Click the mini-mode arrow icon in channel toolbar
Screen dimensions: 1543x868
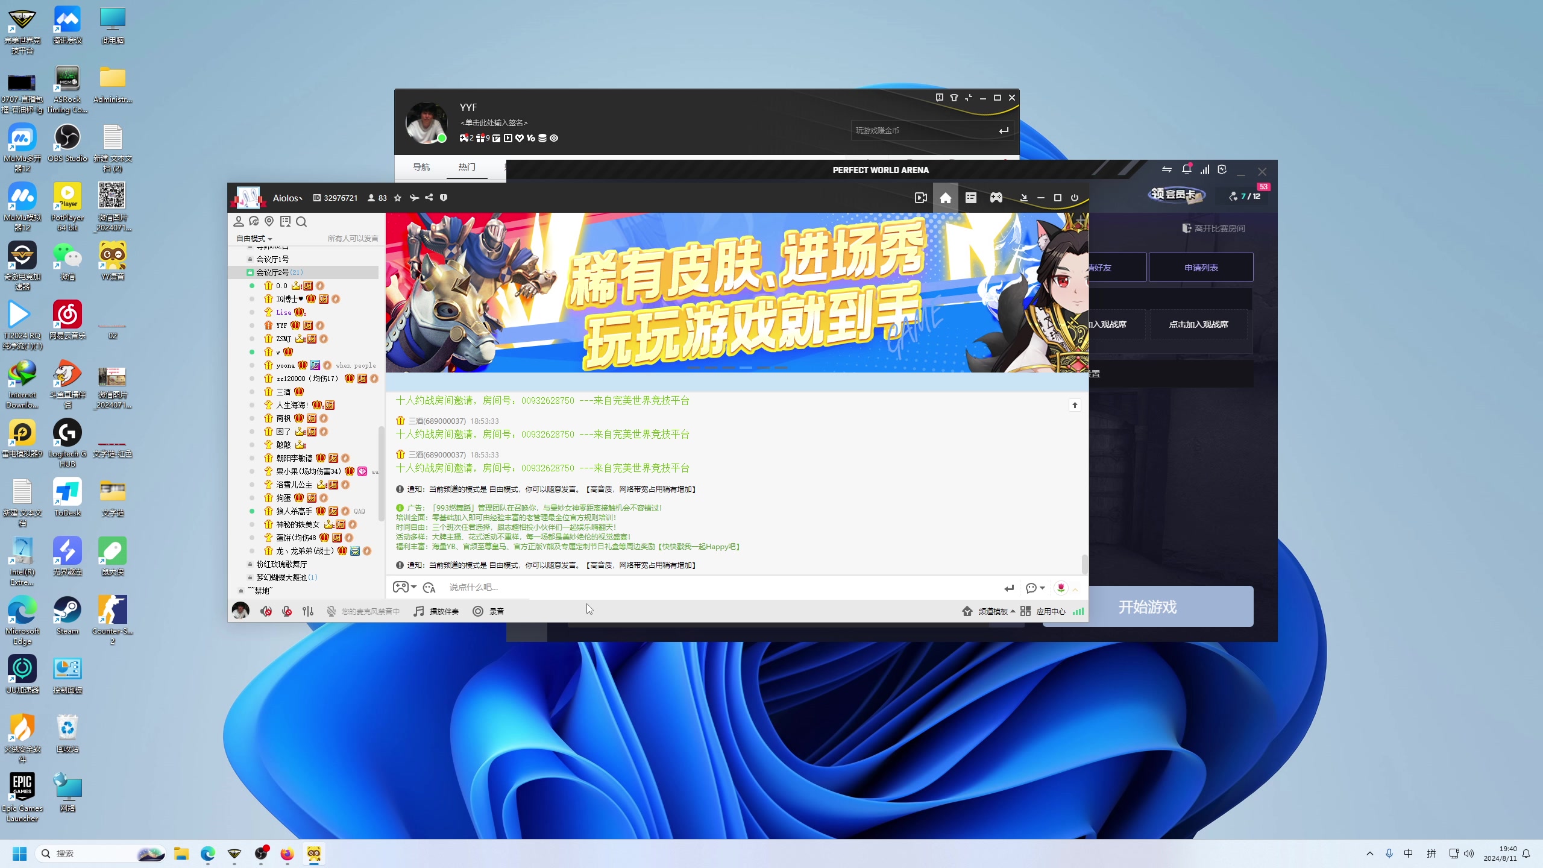[1023, 198]
